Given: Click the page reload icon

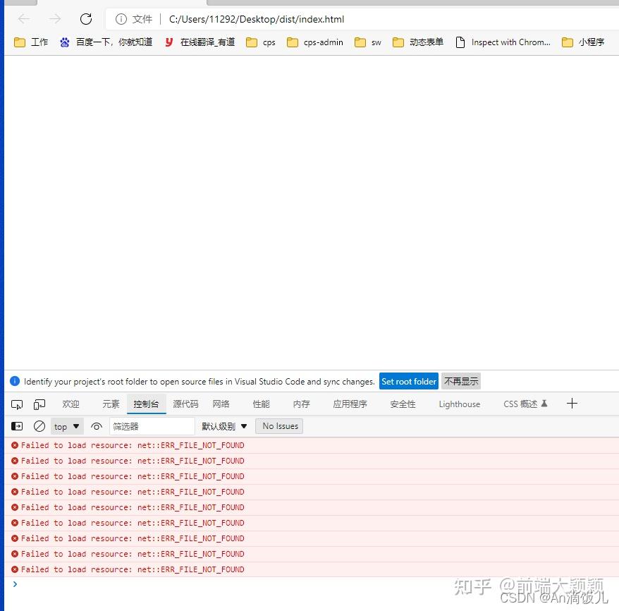Looking at the screenshot, I should click(85, 19).
